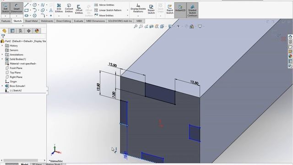Expand the Solid Bodies(1) node
Viewport: 293px width, 165px height.
coord(2,59)
